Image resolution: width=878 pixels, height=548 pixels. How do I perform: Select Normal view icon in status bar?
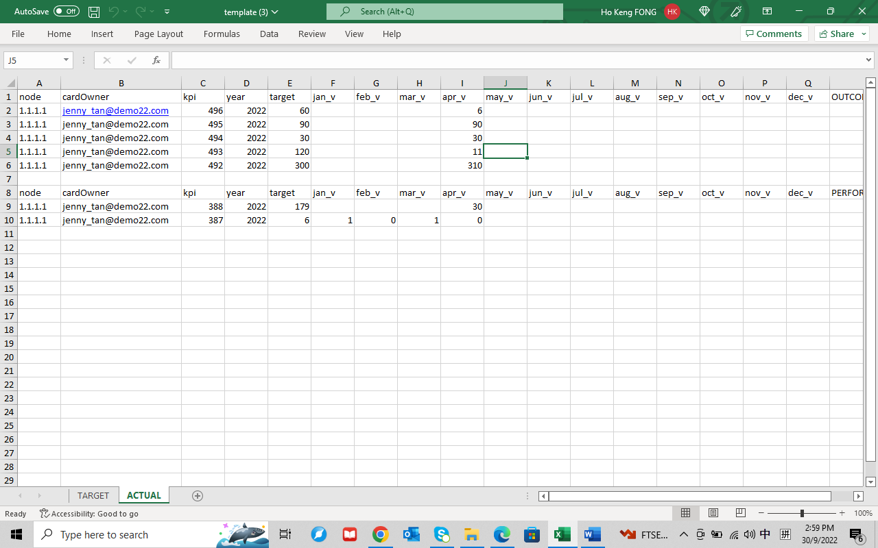coord(685,513)
